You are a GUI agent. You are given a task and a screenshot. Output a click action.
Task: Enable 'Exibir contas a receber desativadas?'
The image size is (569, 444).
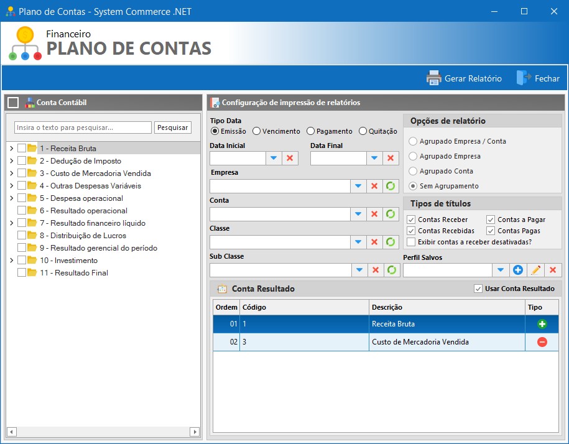(411, 243)
